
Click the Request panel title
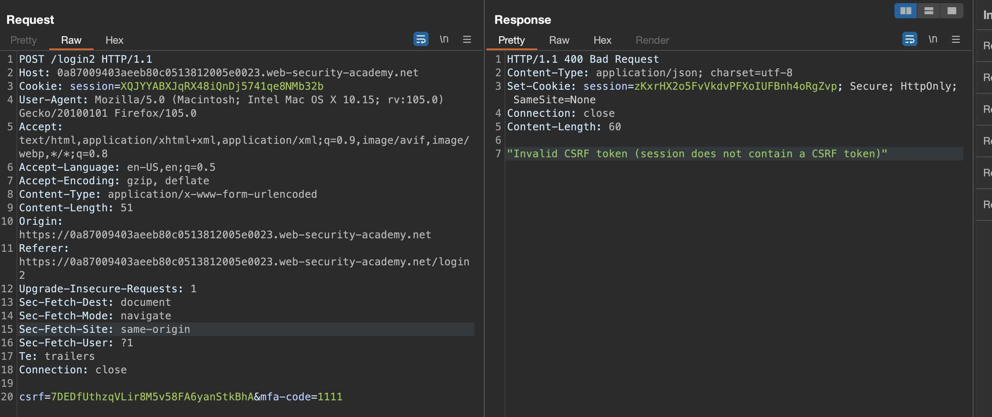[x=30, y=20]
